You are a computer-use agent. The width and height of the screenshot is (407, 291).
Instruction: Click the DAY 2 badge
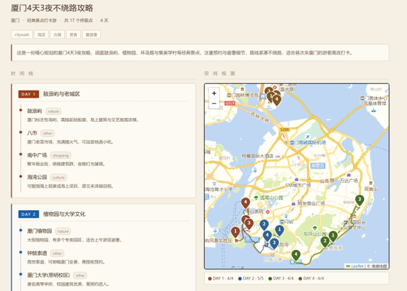28,214
